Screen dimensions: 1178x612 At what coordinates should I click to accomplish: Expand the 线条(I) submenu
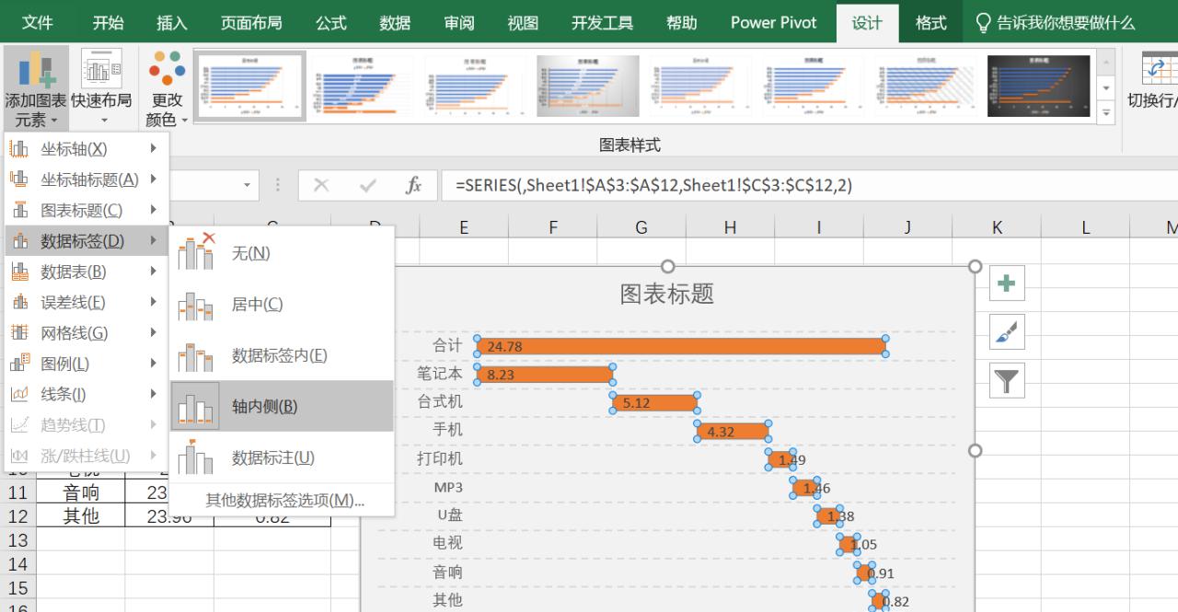click(x=87, y=394)
